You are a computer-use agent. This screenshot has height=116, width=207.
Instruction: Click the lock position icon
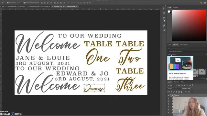[177, 92]
